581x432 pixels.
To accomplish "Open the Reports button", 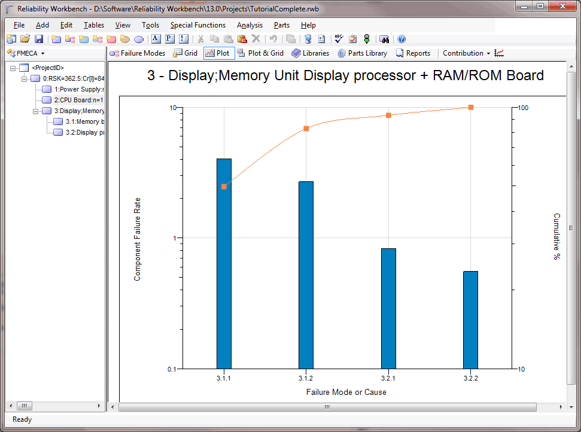I will click(x=413, y=53).
